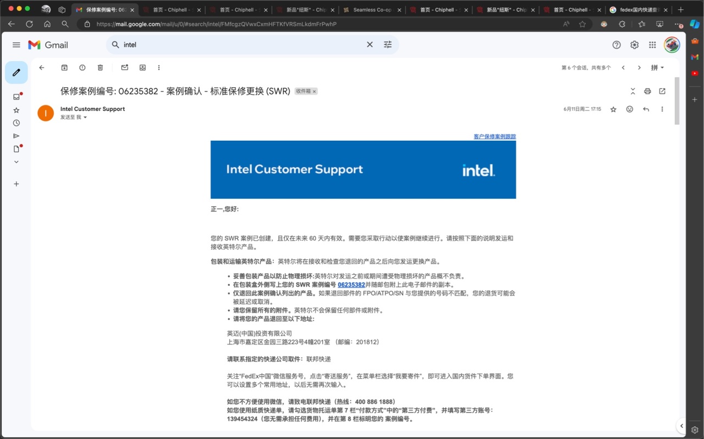Open the Inbox from the left rail
Screen dimensions: 704x439
tap(16, 97)
